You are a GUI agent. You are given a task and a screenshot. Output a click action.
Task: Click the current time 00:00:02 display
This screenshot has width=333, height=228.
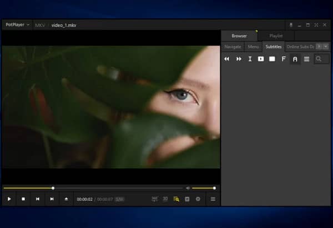click(84, 199)
